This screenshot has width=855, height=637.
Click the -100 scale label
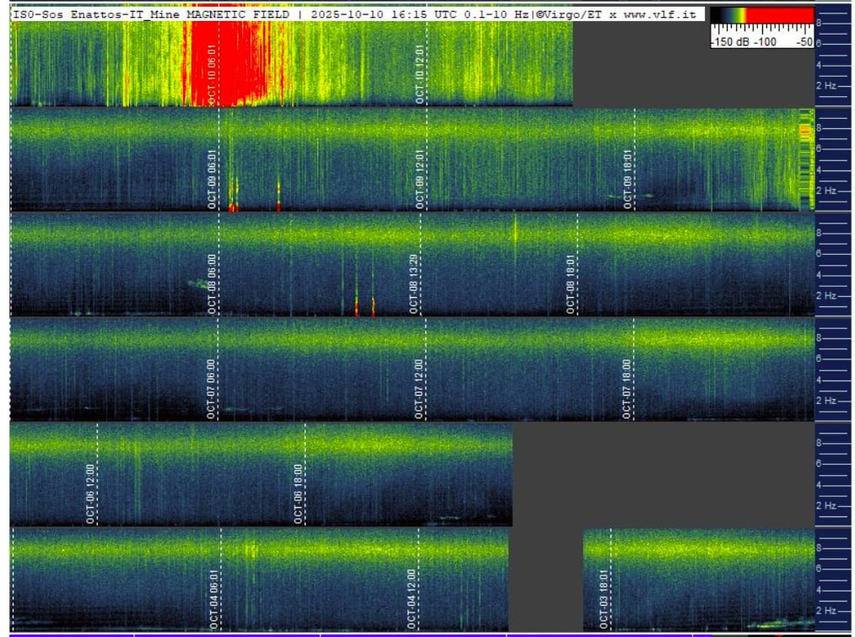[766, 42]
